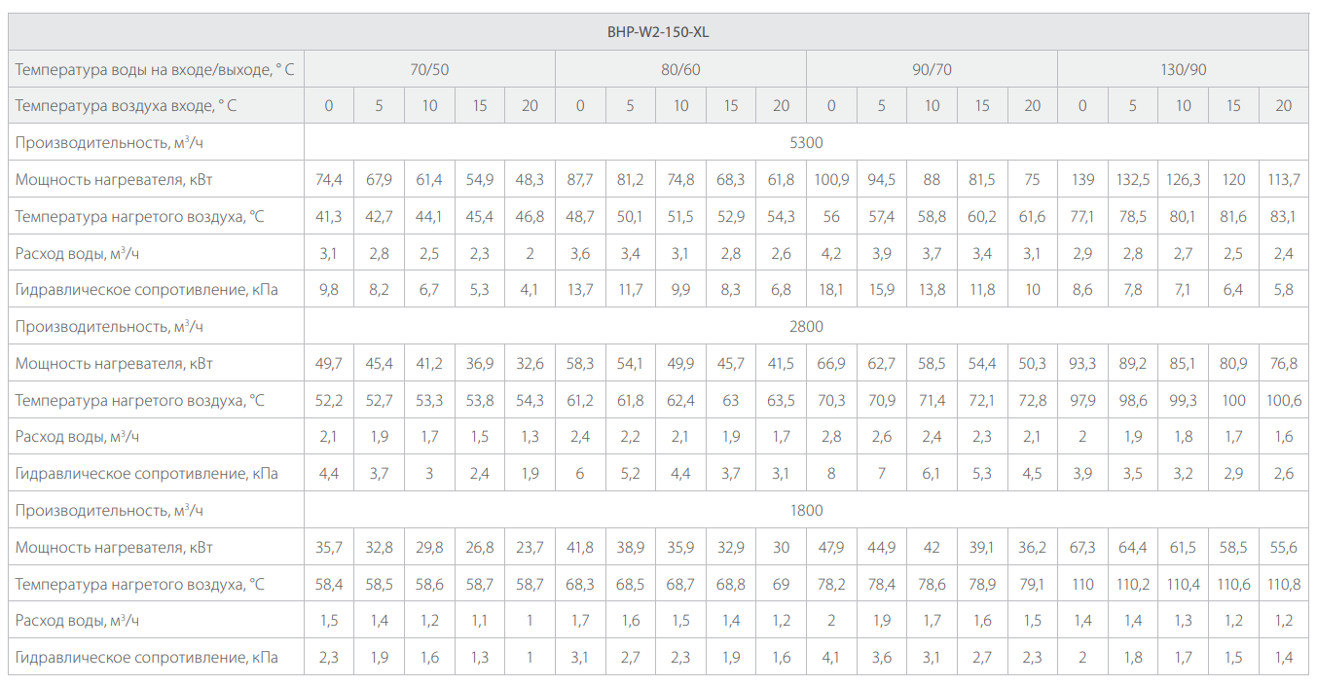Screen dimensions: 1317x686
Task: Click hydraulic resistance cell 18,1
Action: (831, 290)
